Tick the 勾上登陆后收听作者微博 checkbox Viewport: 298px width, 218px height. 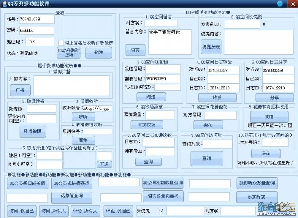click(61, 43)
